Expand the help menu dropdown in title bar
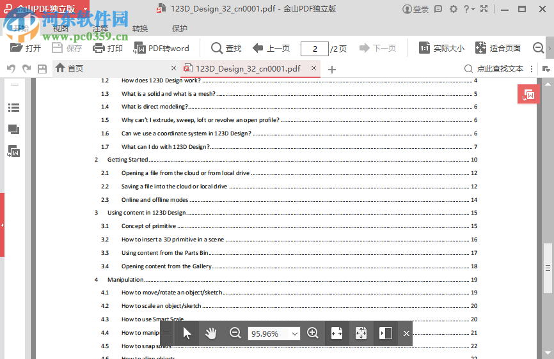 pyautogui.click(x=472, y=10)
